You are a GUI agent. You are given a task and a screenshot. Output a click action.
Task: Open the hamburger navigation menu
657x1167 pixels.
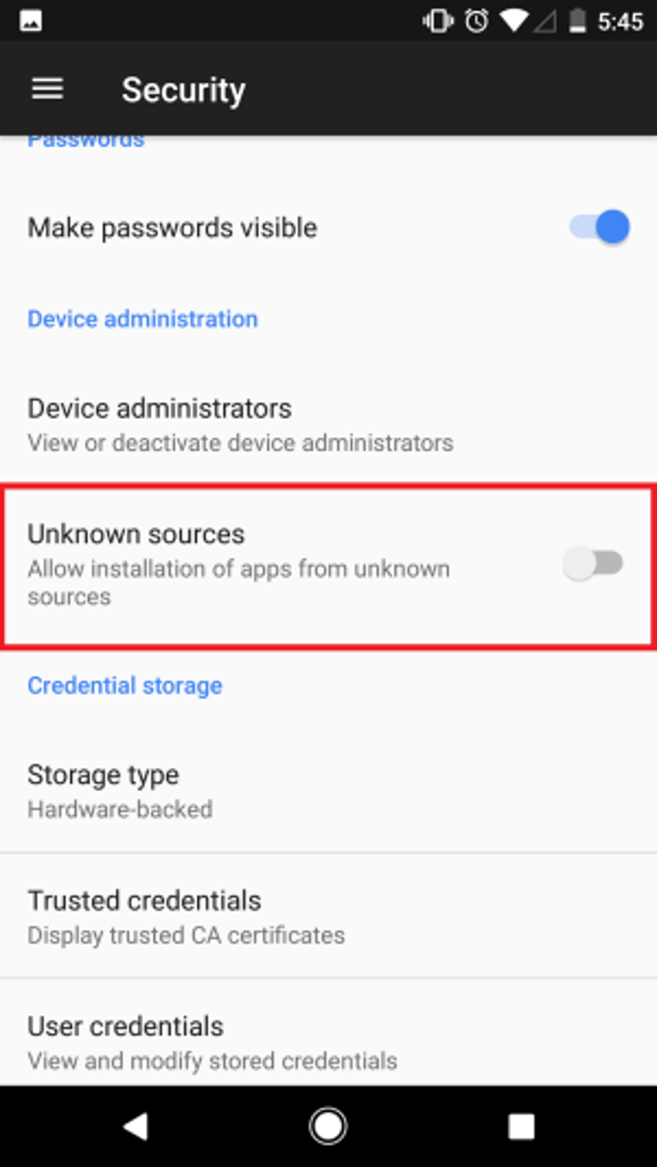tap(48, 89)
